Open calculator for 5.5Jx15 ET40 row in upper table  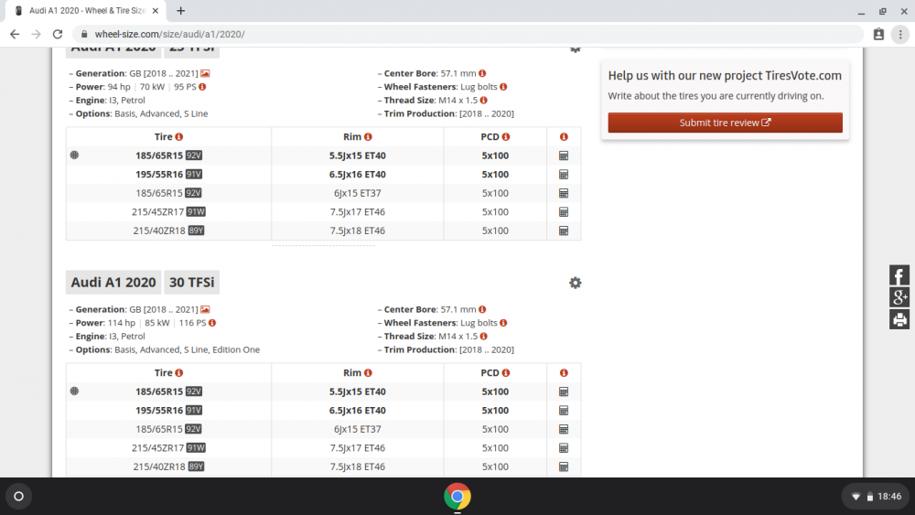point(563,156)
